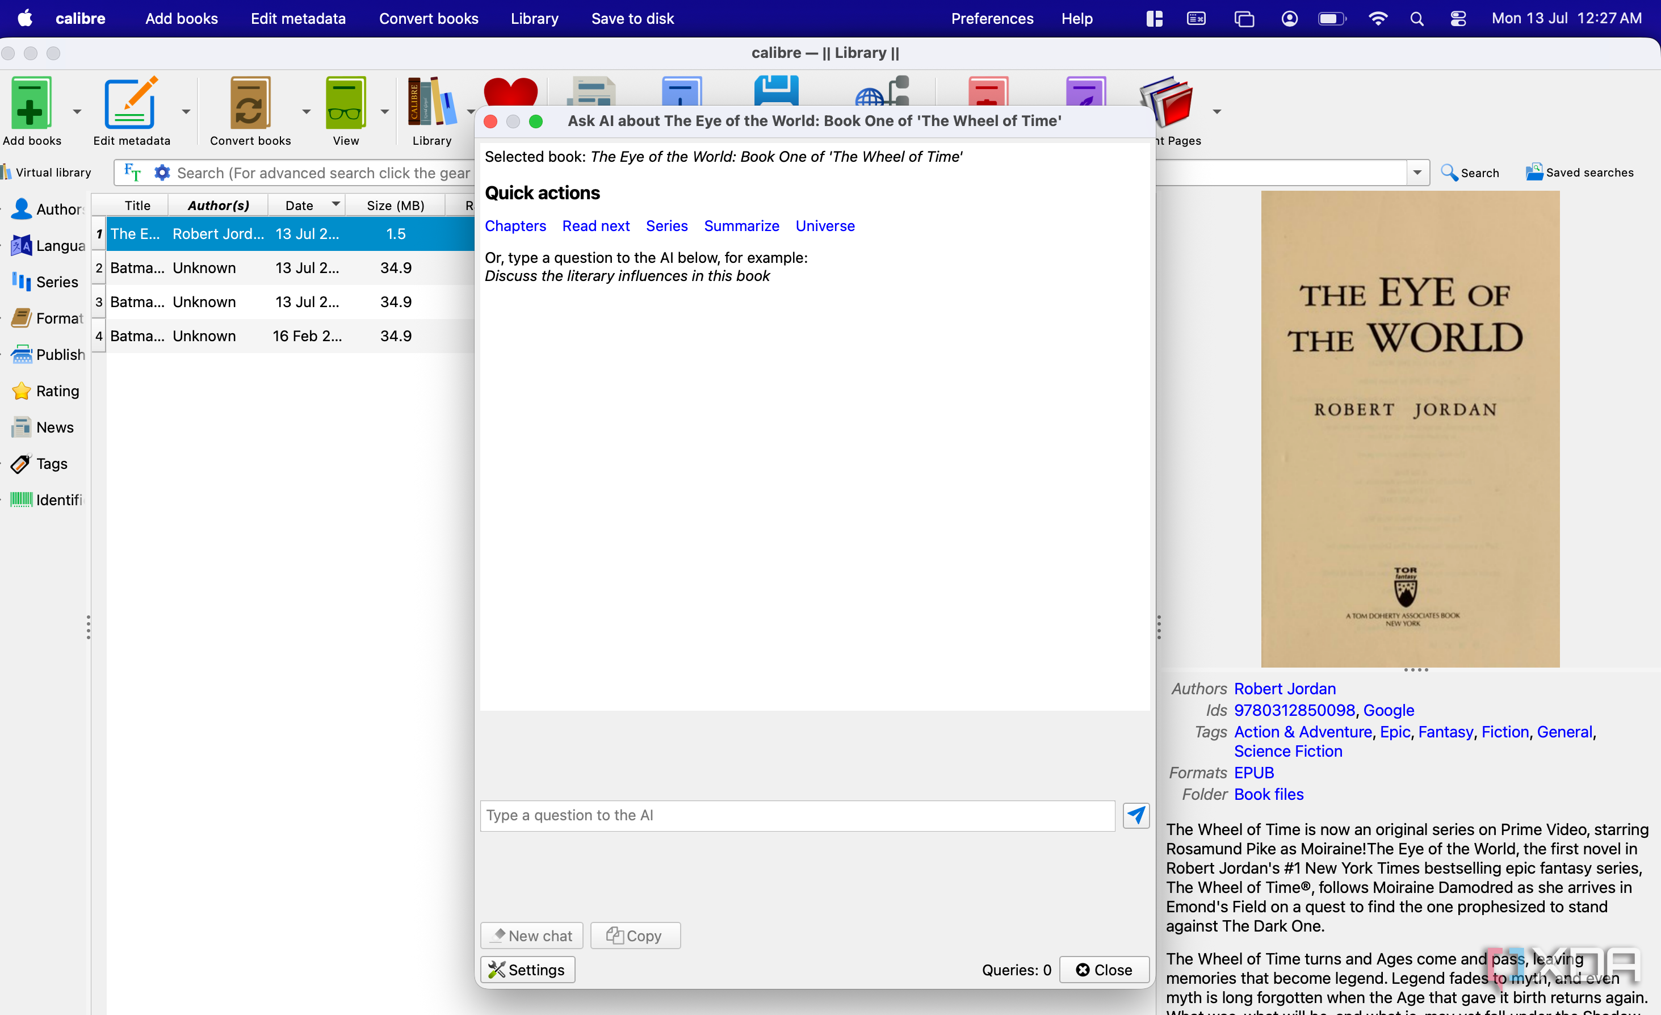The width and height of the screenshot is (1661, 1015).
Task: Click the Languages icon in Tag browser
Action: click(22, 245)
